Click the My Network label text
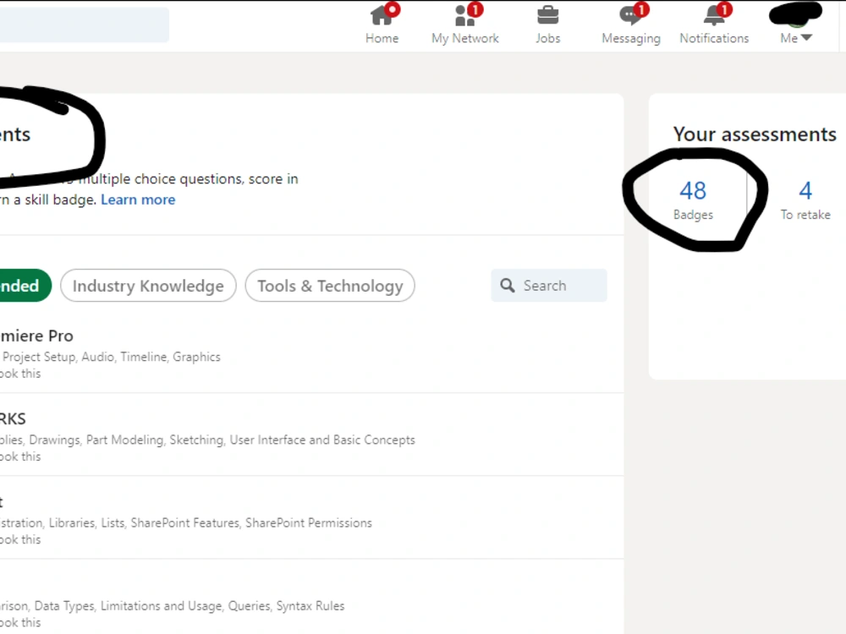The image size is (846, 634). click(x=464, y=38)
